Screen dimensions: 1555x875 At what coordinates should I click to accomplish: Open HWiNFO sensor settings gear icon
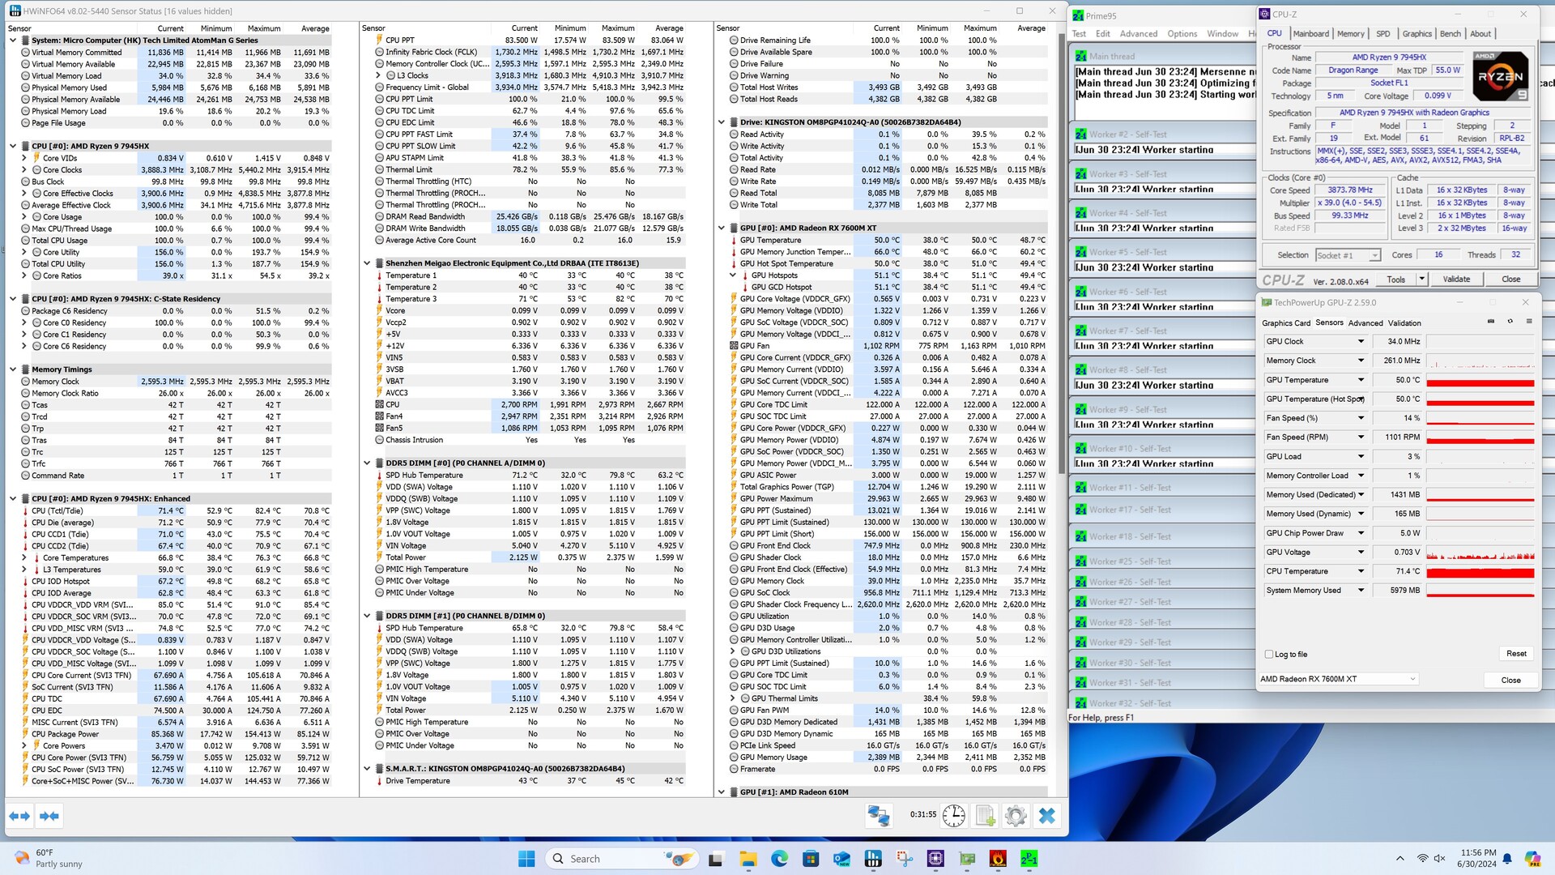point(1016,816)
